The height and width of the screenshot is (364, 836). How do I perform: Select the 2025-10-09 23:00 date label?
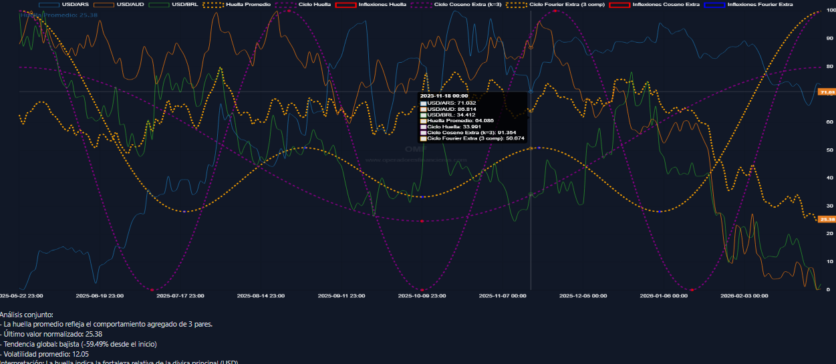click(x=422, y=295)
